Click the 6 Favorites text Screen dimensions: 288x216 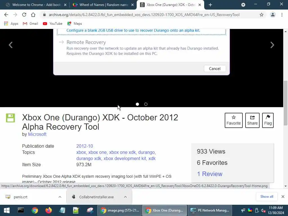212,163
